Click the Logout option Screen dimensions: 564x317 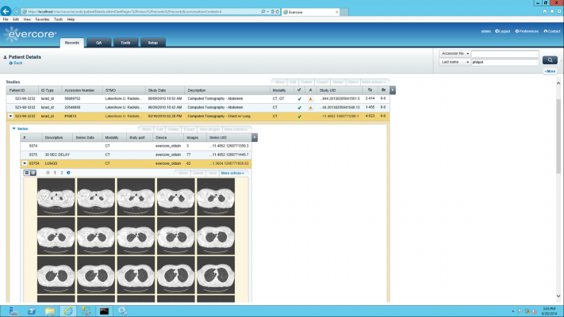(x=505, y=31)
